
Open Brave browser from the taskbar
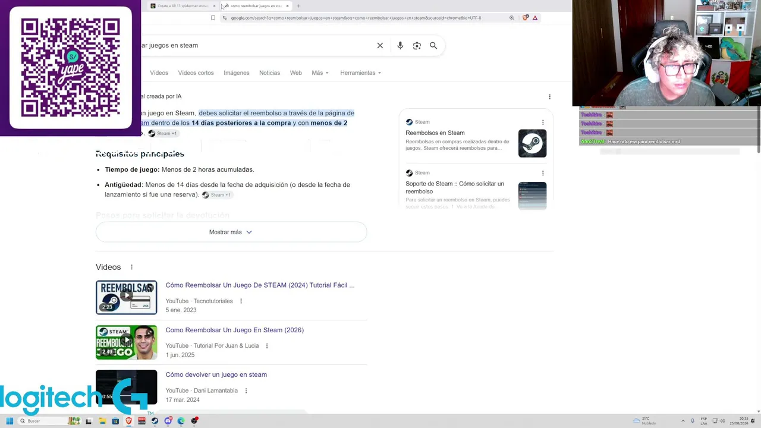coord(128,421)
